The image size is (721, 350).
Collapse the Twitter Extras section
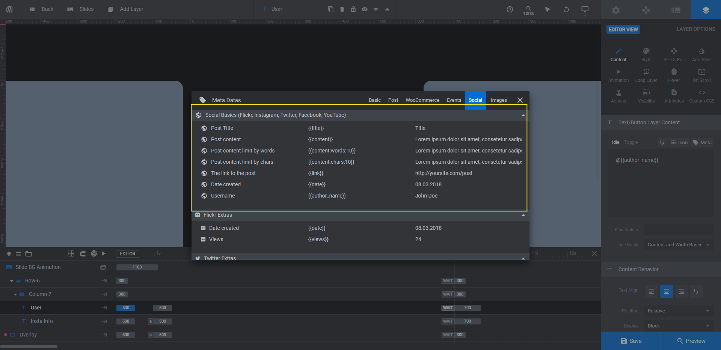click(x=523, y=258)
